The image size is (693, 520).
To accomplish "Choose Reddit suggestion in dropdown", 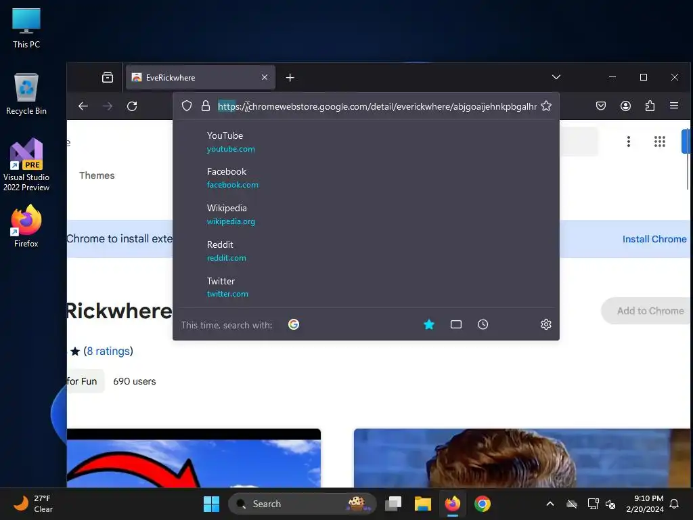I will (x=366, y=251).
